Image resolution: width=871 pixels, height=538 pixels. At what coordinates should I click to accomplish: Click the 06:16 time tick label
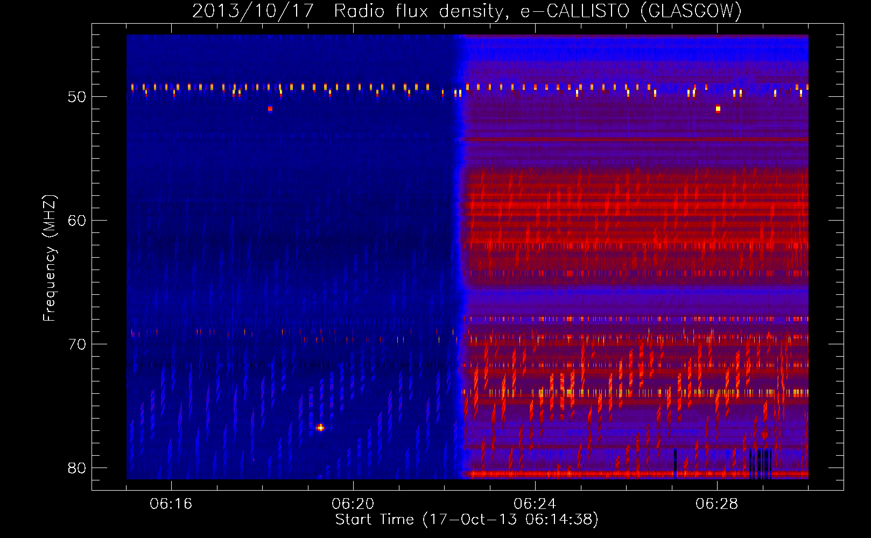tap(171, 504)
